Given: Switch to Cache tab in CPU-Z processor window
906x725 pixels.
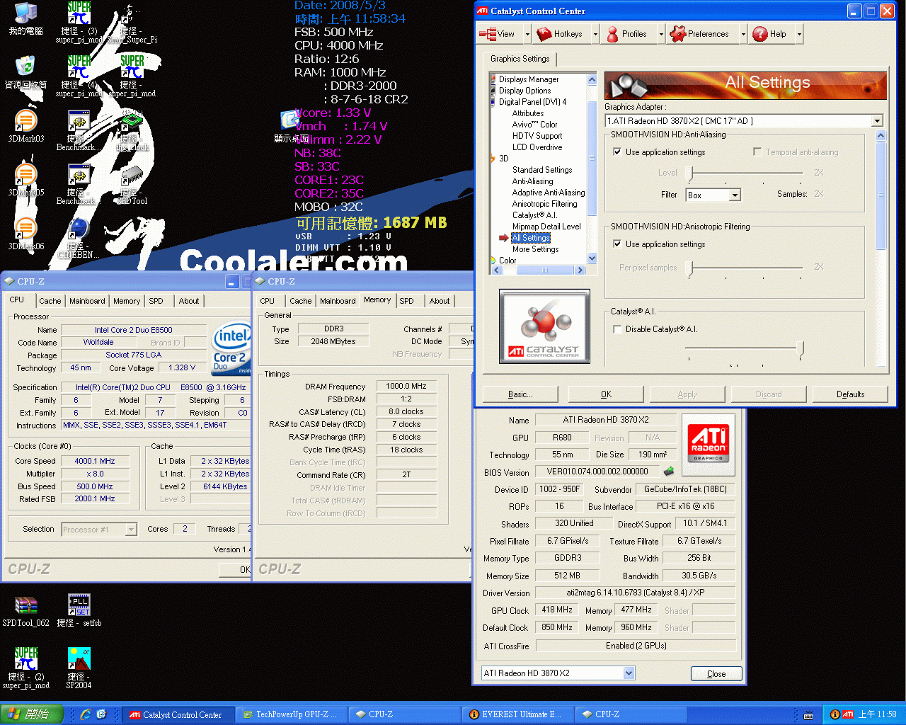Looking at the screenshot, I should click(x=50, y=301).
